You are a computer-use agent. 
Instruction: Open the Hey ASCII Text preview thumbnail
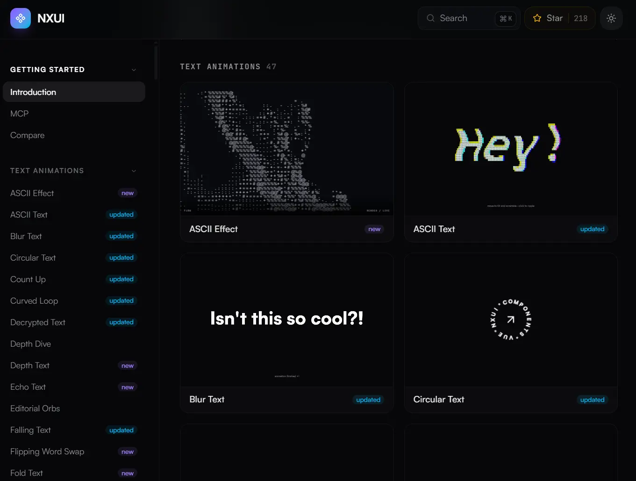(x=511, y=149)
